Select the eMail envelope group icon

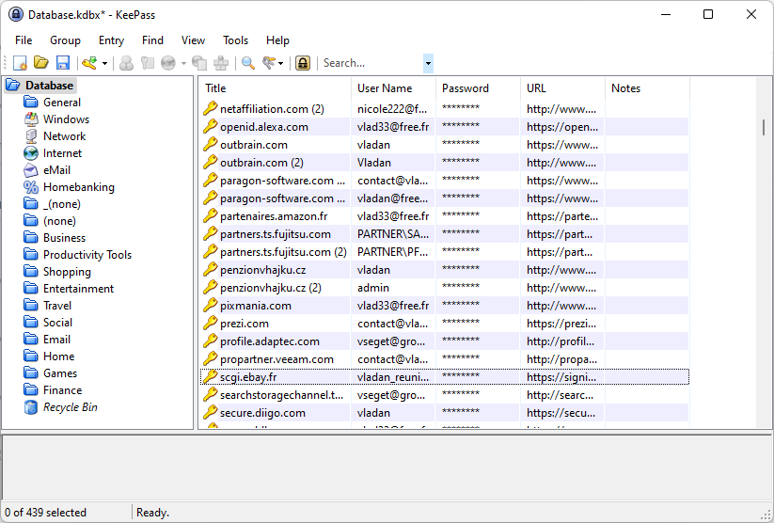pos(31,170)
